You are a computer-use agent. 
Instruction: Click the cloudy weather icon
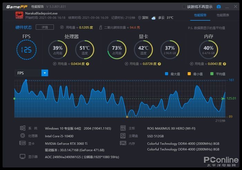coord(153,18)
